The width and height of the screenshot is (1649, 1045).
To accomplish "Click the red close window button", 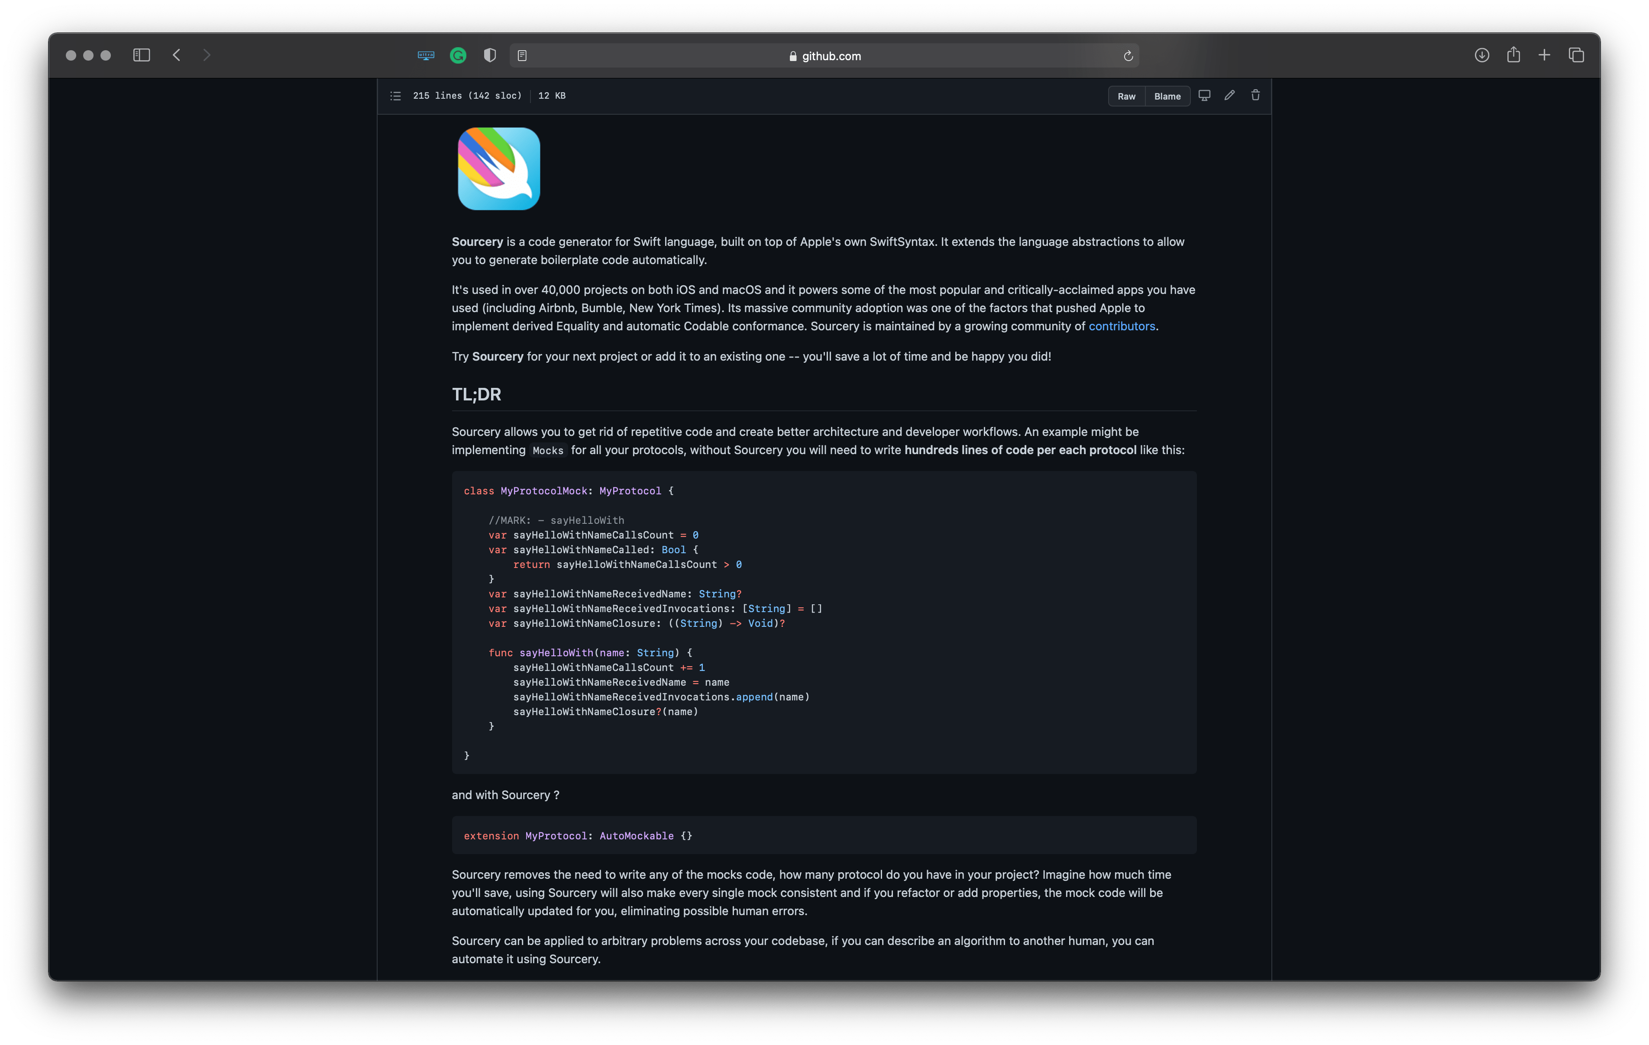I will click(x=71, y=55).
